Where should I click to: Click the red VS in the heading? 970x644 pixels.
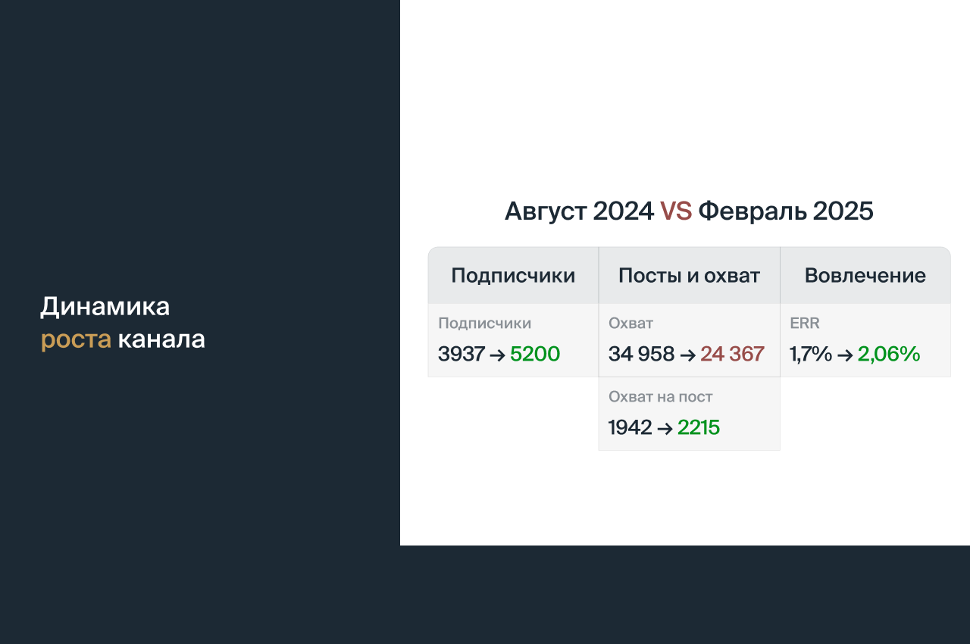coord(675,211)
